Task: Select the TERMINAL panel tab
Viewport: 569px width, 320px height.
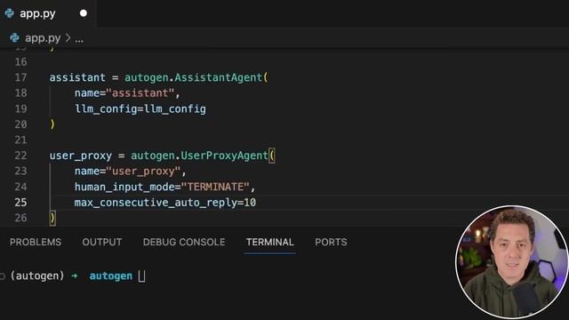Action: coord(270,242)
